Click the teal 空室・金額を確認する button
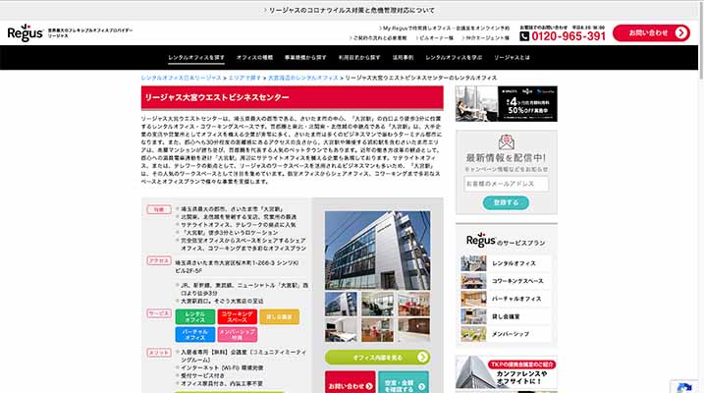Image resolution: width=704 pixels, height=393 pixels. pos(404,382)
